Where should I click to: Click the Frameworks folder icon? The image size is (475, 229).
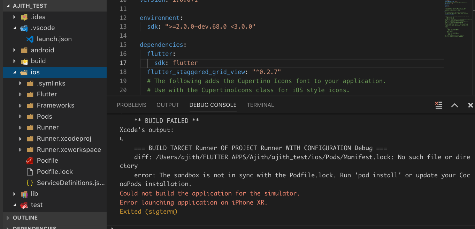click(x=30, y=105)
